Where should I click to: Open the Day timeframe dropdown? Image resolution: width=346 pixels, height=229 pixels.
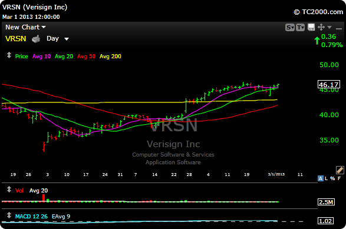click(x=58, y=39)
